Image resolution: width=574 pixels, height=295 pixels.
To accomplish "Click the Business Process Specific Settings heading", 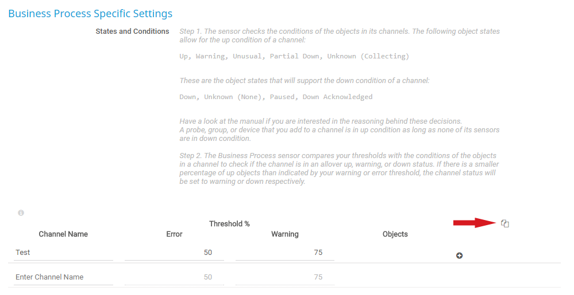I will click(x=90, y=13).
